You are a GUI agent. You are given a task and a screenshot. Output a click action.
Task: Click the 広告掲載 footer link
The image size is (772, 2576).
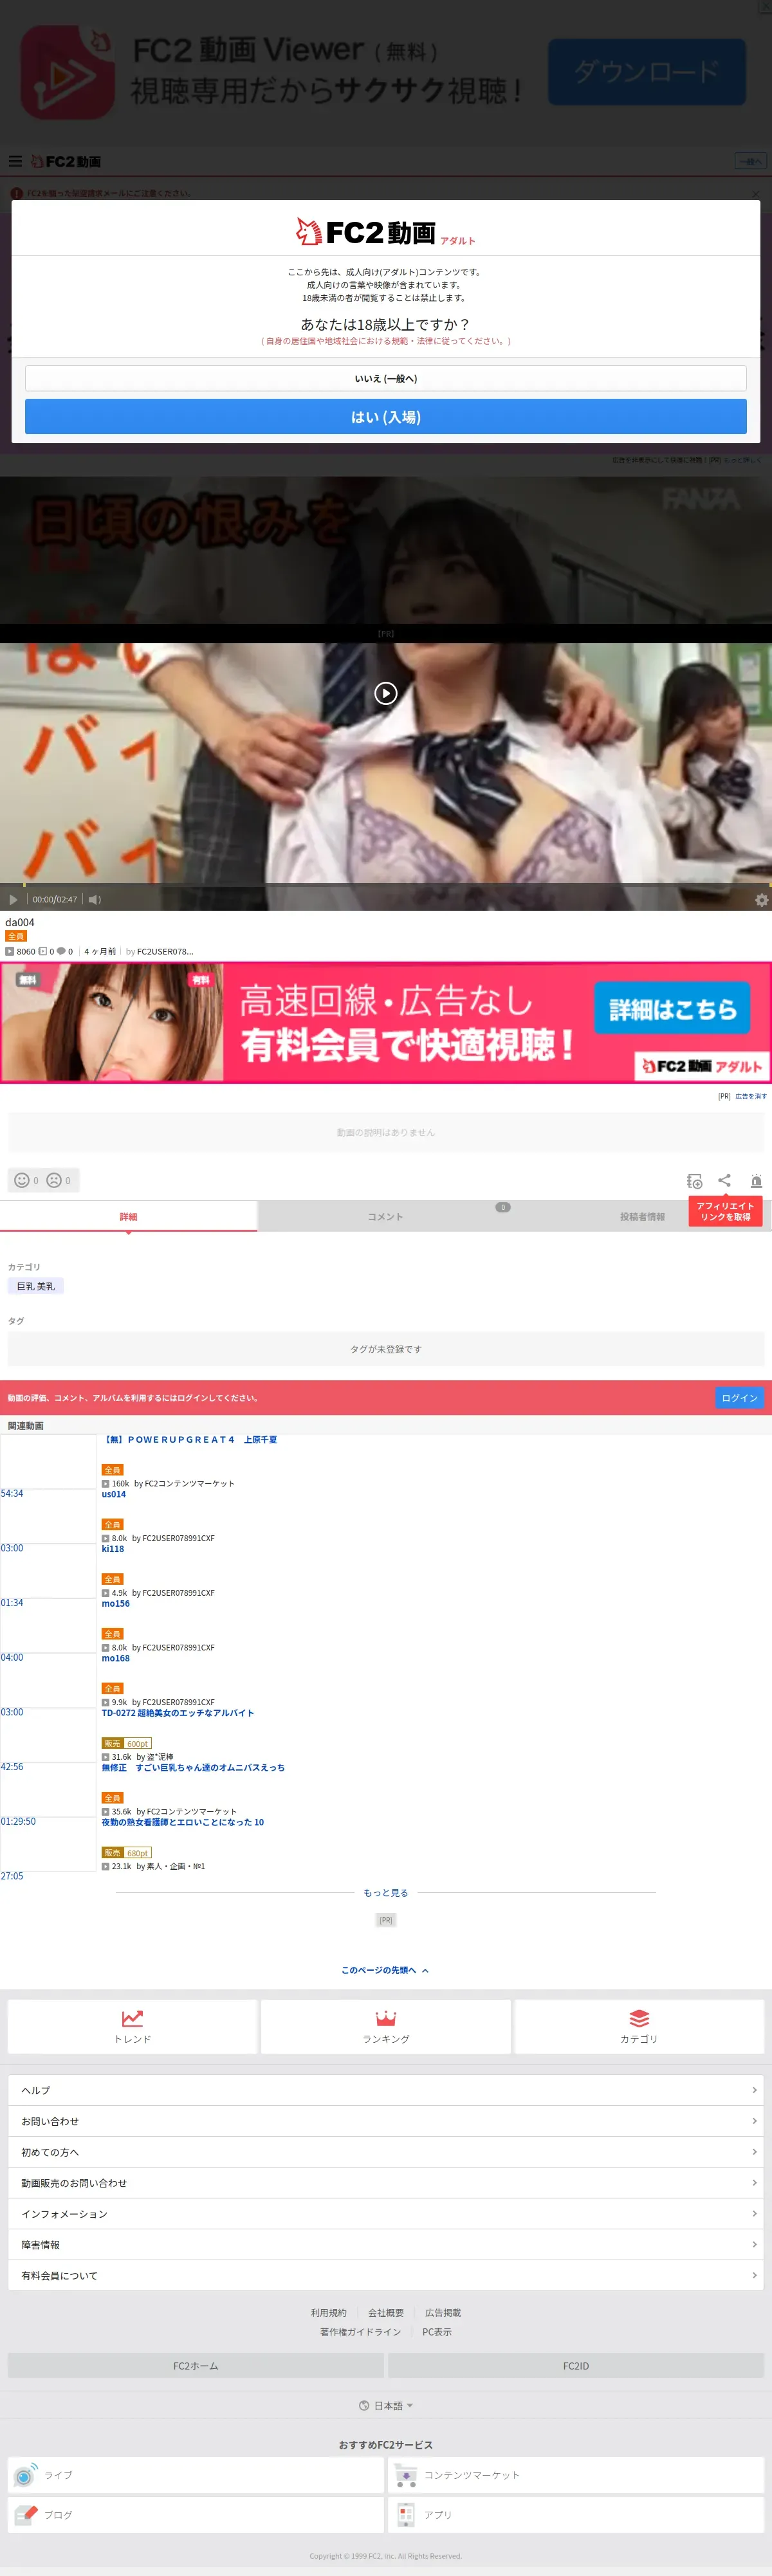tap(443, 2313)
